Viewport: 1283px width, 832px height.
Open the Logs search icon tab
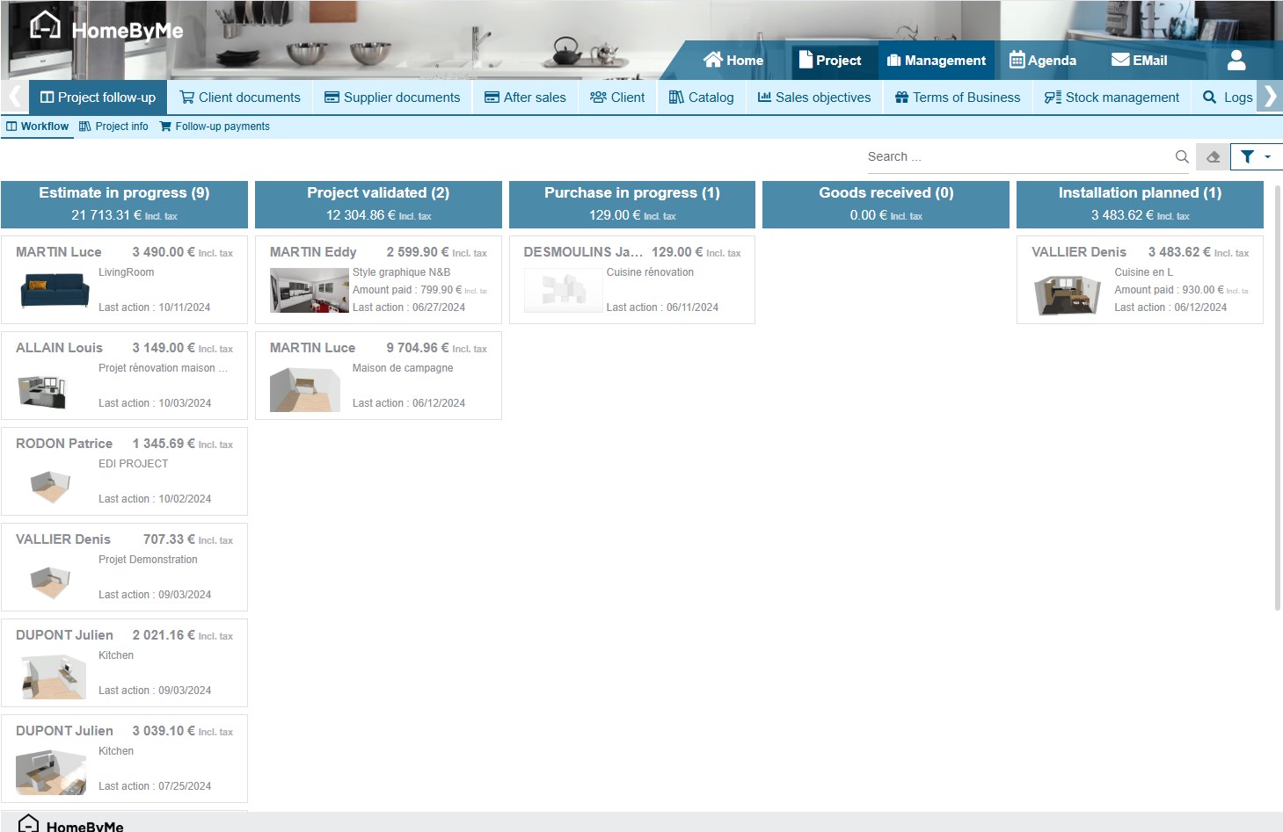(1227, 98)
